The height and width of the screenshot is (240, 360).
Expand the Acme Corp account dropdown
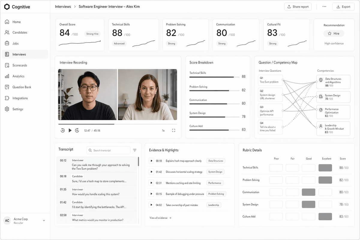44,220
